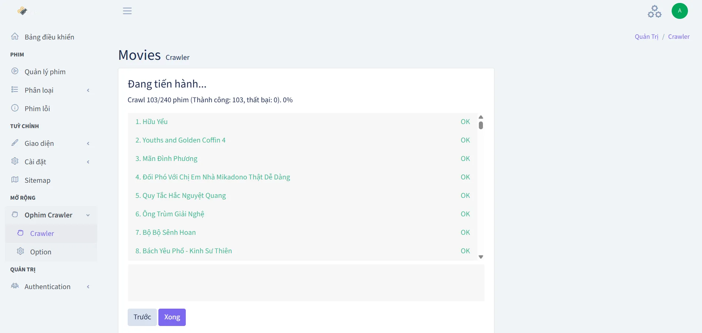Collapse the Ophim Crawler menu chevron
Screen dimensions: 702x333
(x=88, y=215)
